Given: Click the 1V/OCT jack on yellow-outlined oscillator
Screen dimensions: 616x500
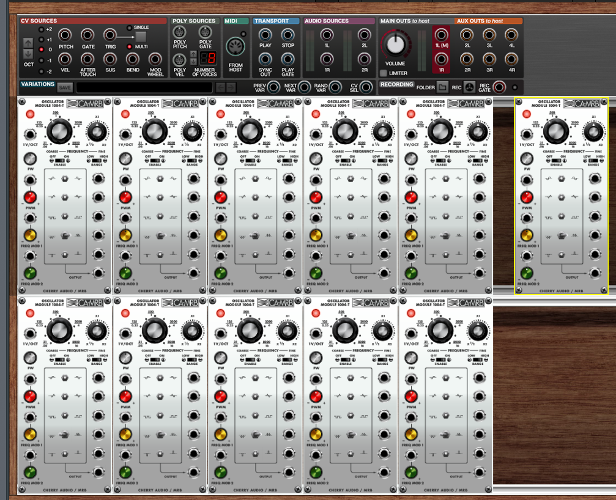Looking at the screenshot, I should coord(527,134).
